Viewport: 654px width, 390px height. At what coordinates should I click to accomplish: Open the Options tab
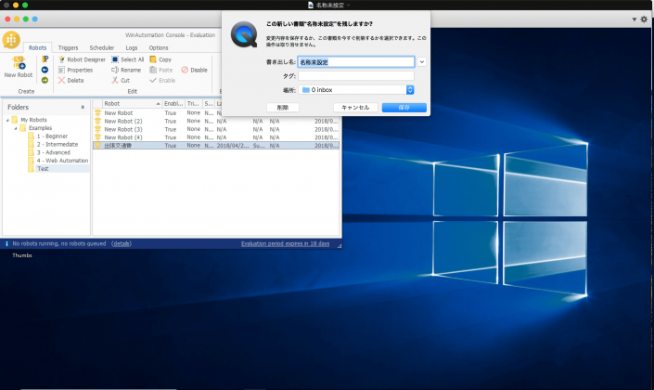159,47
